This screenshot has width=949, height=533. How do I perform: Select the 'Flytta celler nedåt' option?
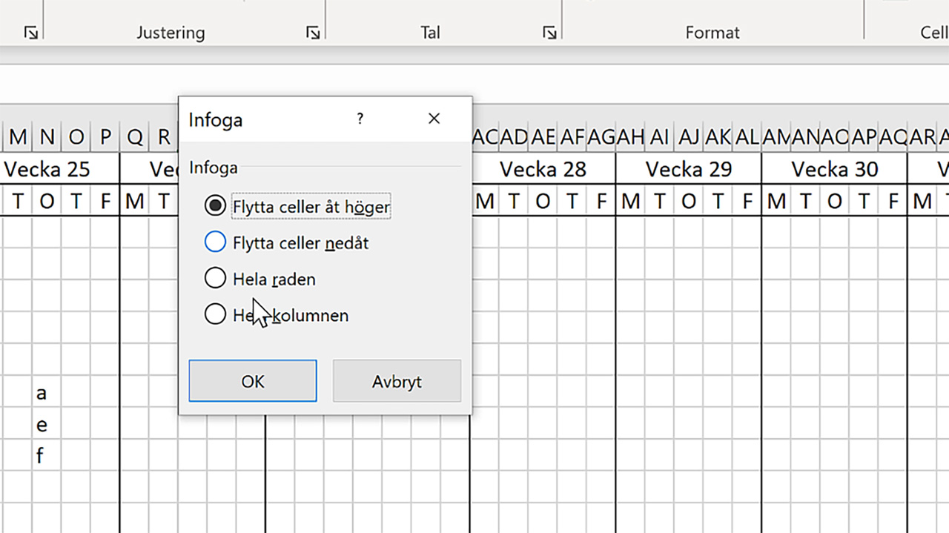point(215,242)
